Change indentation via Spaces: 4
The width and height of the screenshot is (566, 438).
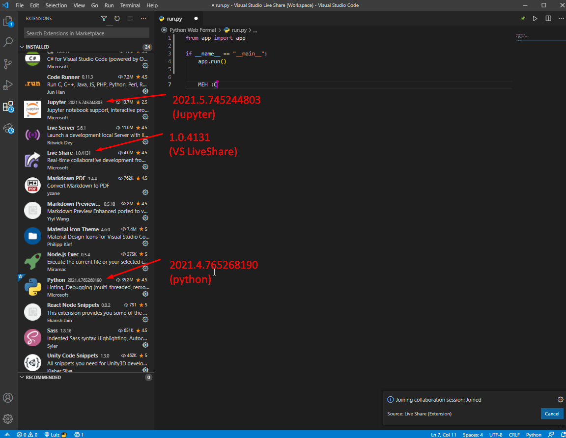pos(473,435)
